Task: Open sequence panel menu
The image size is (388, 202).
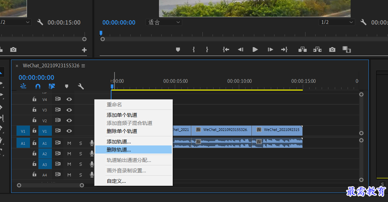Action: [83, 66]
